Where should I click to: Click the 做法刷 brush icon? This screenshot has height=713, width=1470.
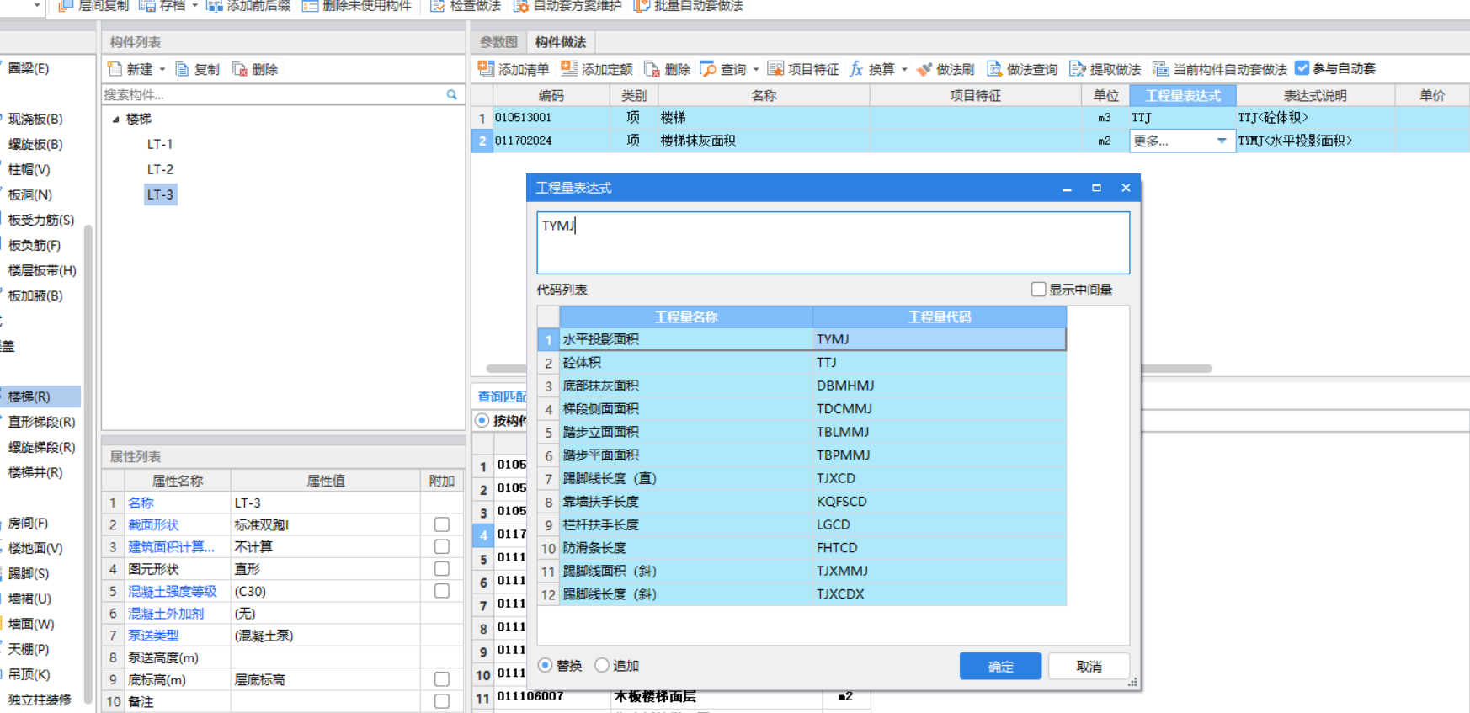(x=924, y=69)
